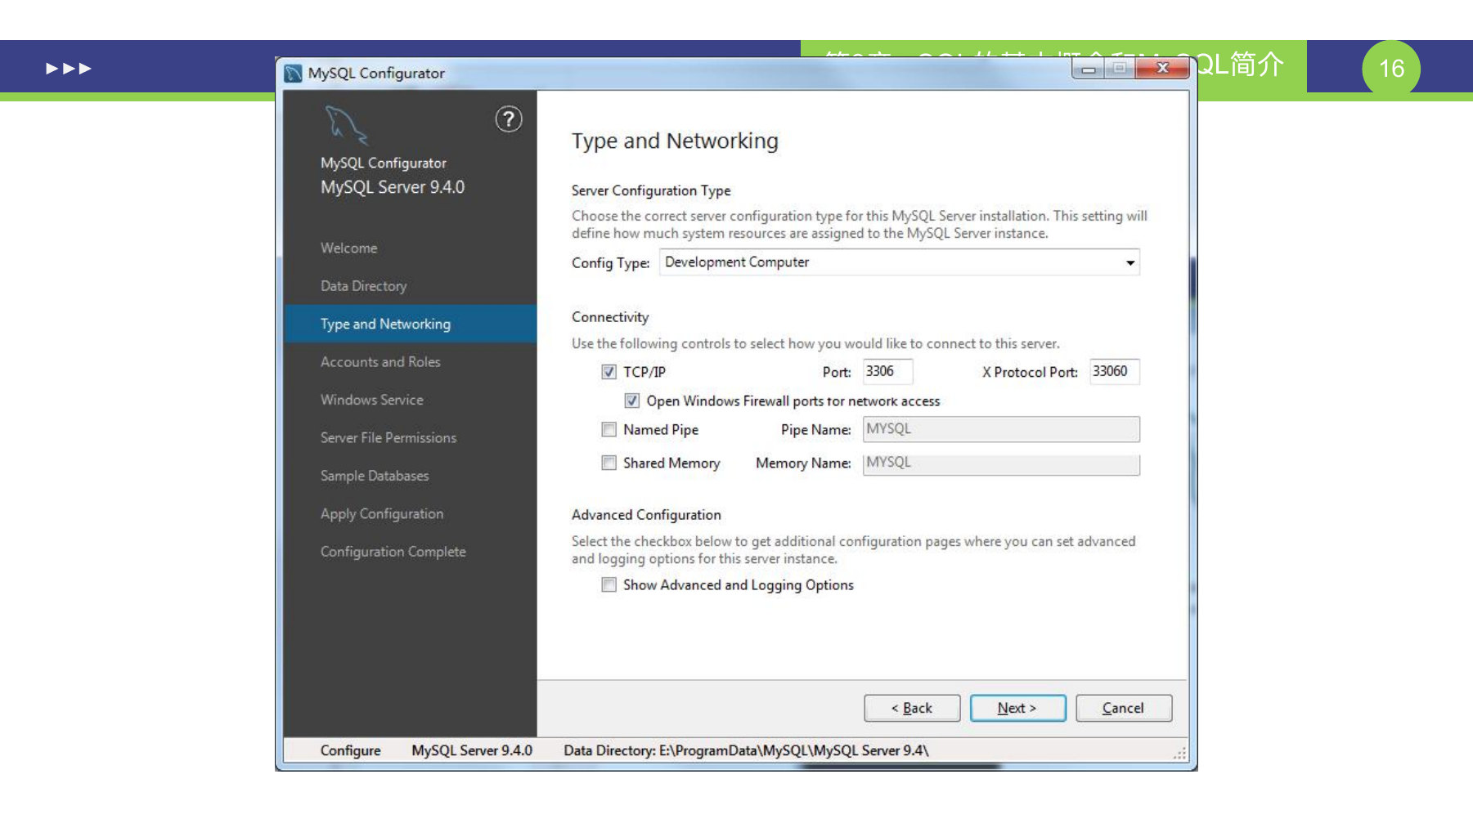Click the Configure label in status bar
Viewport: 1473px width, 828px height.
[x=351, y=750]
